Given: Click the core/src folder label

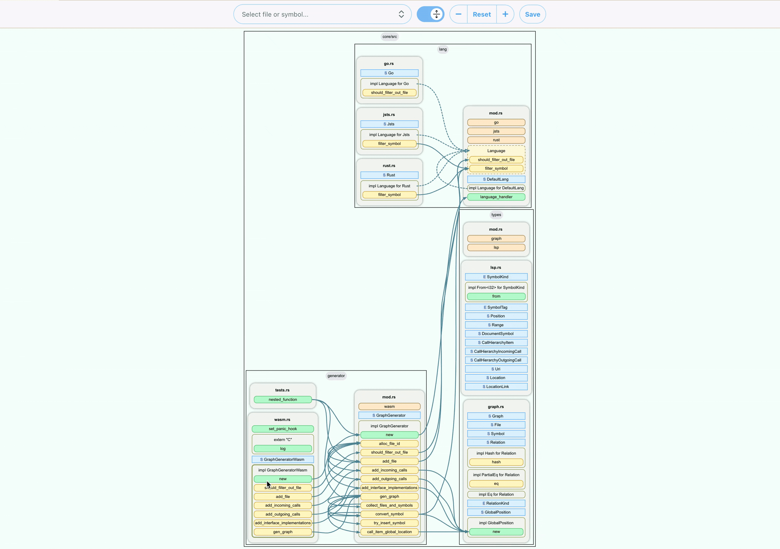Looking at the screenshot, I should 389,37.
